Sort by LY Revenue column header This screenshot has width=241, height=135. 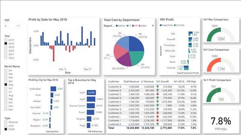click(147, 81)
